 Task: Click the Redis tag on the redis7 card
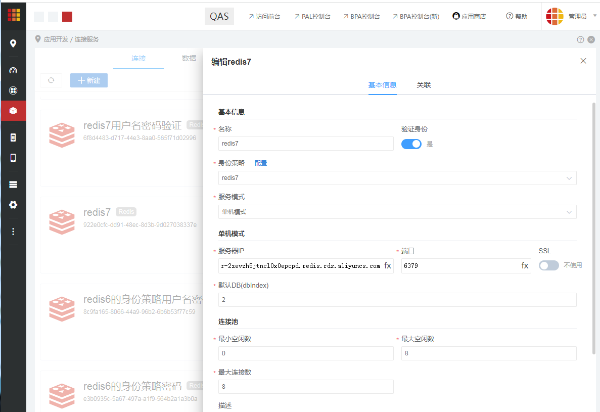(x=126, y=212)
